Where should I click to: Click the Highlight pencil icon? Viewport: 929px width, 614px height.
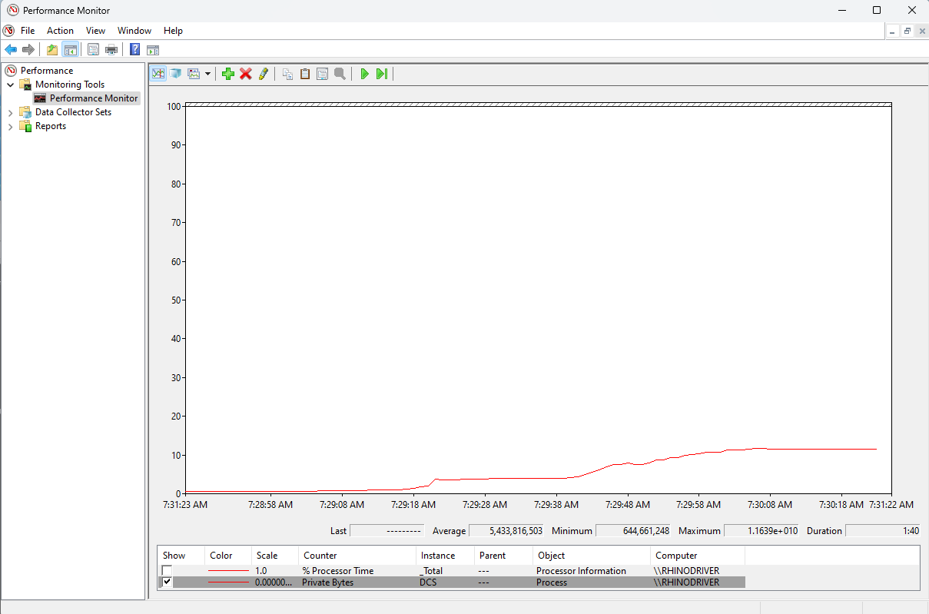click(x=264, y=74)
